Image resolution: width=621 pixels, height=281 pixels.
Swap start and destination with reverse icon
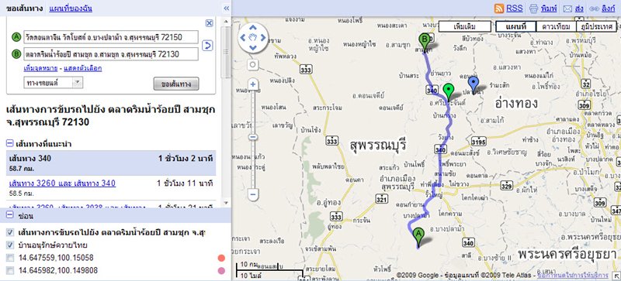tap(207, 46)
